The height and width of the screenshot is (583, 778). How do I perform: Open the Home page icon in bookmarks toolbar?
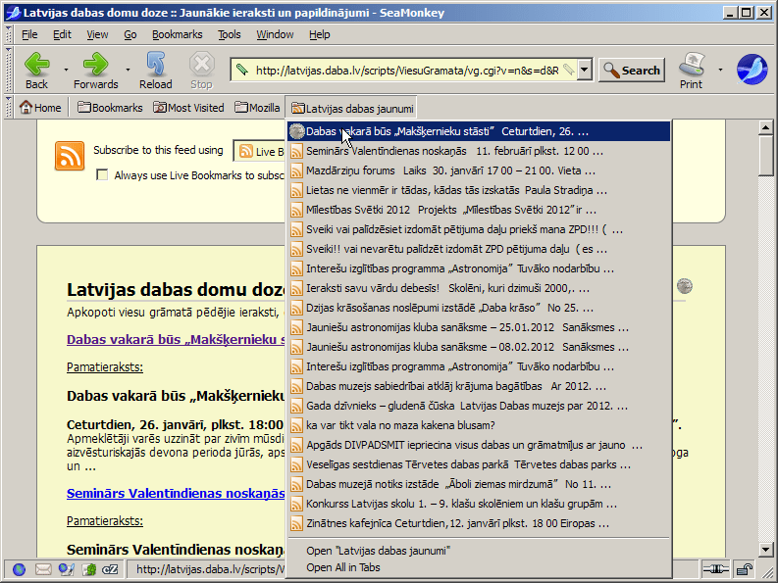point(26,107)
